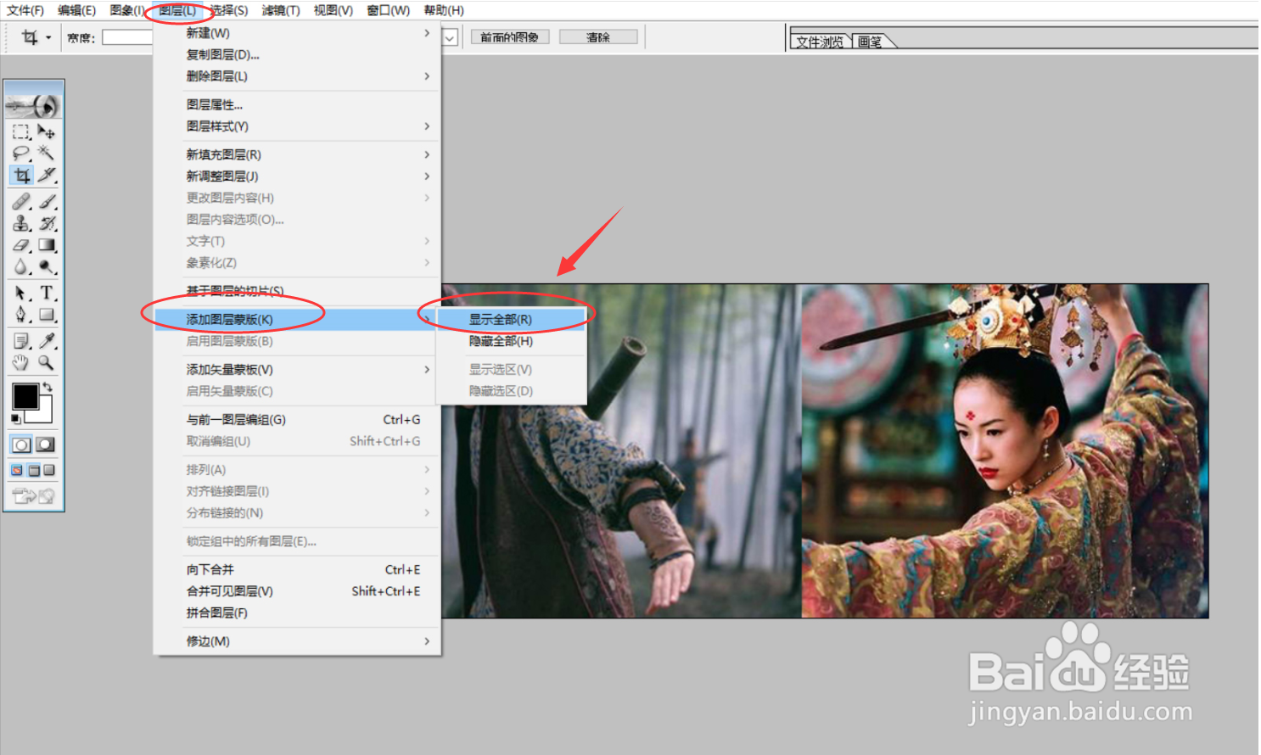Select the Notes tool
Image resolution: width=1261 pixels, height=755 pixels.
point(21,341)
